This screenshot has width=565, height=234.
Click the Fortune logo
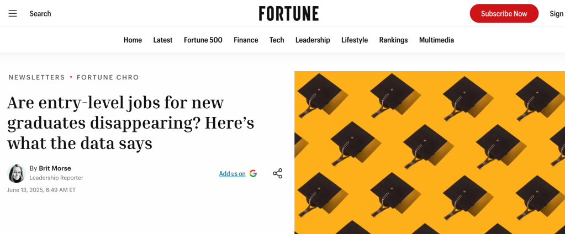[x=289, y=13]
